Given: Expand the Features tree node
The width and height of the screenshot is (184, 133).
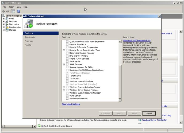Looking at the screenshot, I should [4, 21].
